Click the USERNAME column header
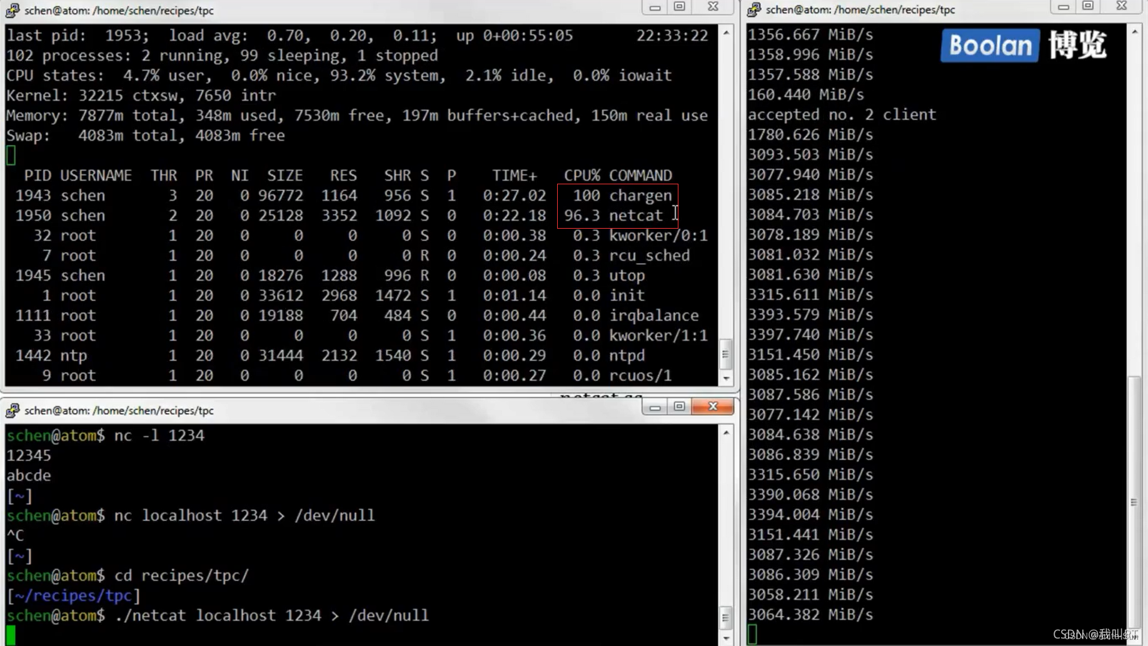The height and width of the screenshot is (646, 1148). pos(96,176)
